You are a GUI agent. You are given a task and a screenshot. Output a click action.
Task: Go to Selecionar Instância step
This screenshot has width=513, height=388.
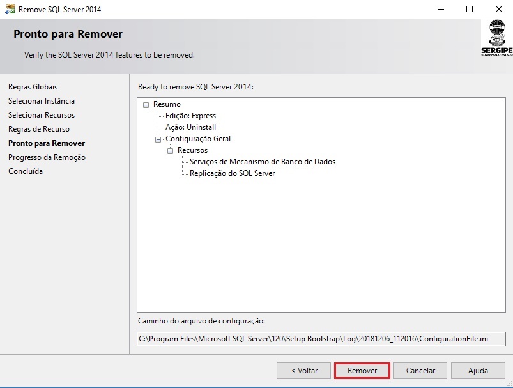[41, 101]
